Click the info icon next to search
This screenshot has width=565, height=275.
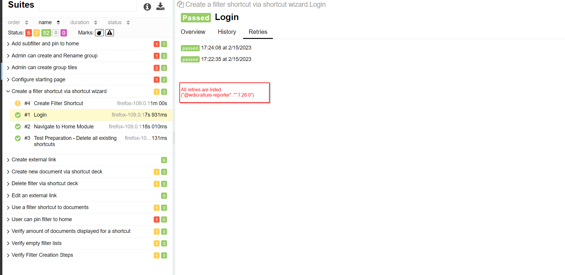click(147, 7)
